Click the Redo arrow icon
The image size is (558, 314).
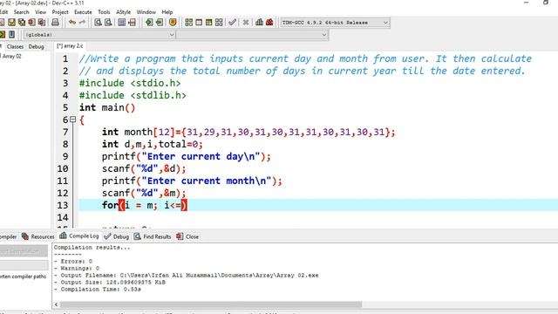point(82,23)
